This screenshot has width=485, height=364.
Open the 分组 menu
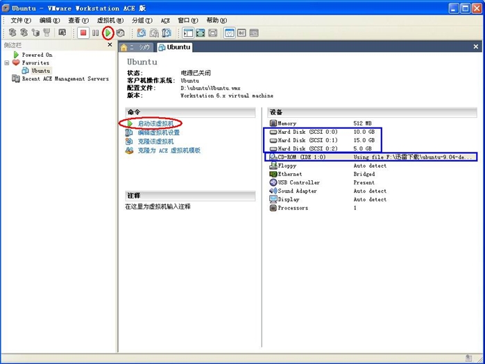(142, 20)
